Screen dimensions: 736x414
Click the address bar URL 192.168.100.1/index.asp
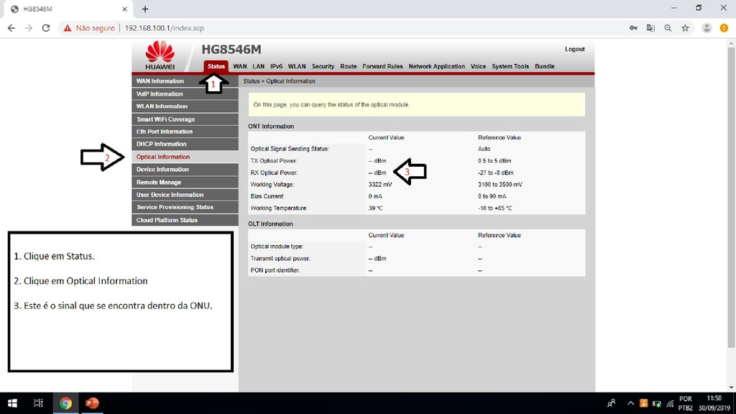(165, 28)
